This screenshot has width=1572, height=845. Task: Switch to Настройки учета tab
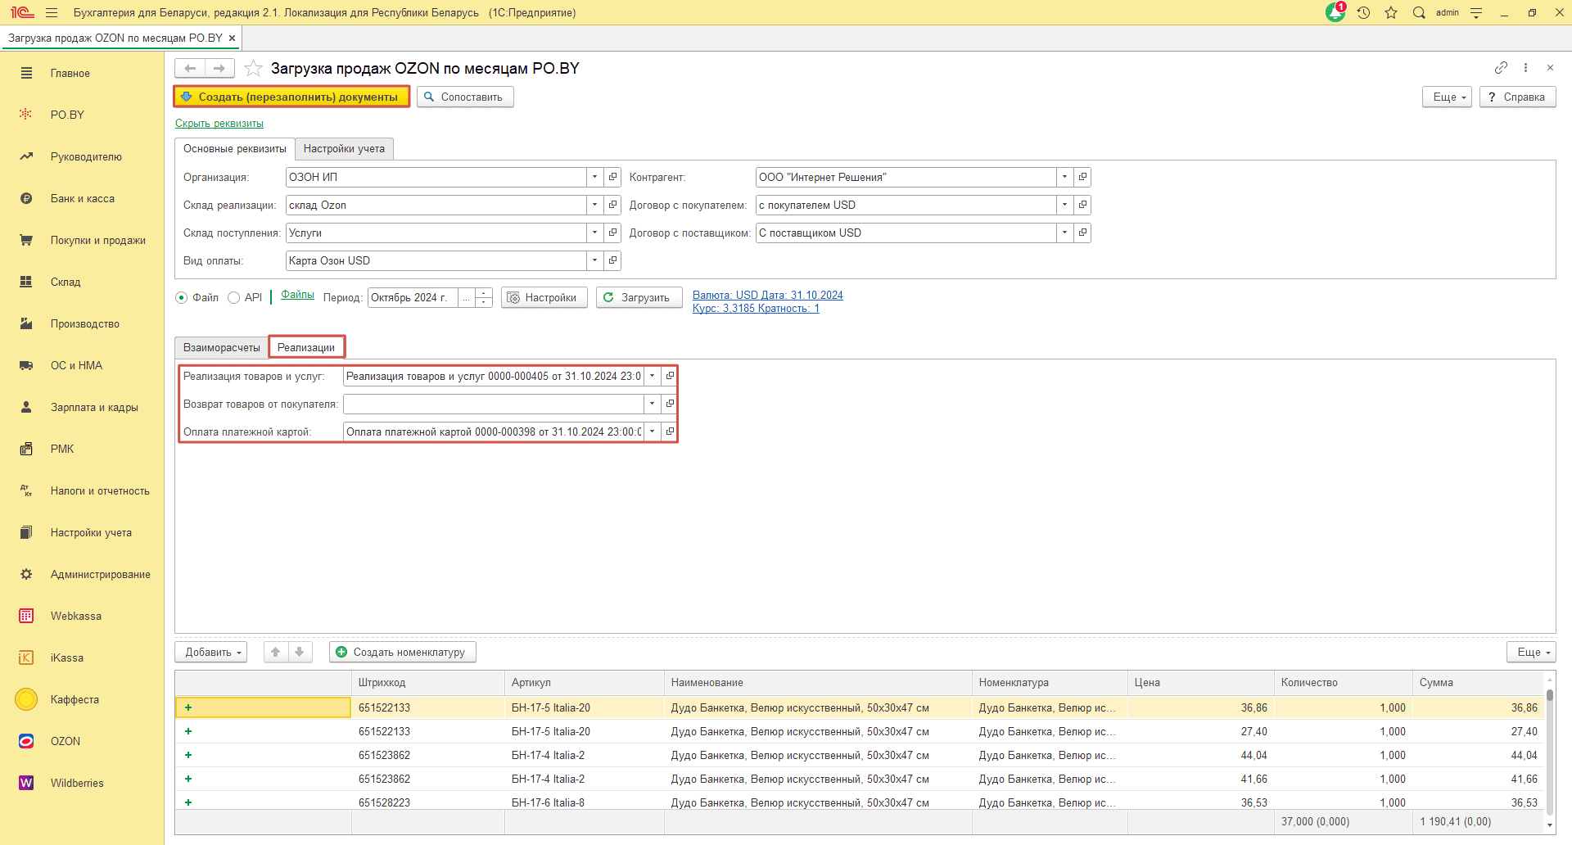click(x=344, y=149)
